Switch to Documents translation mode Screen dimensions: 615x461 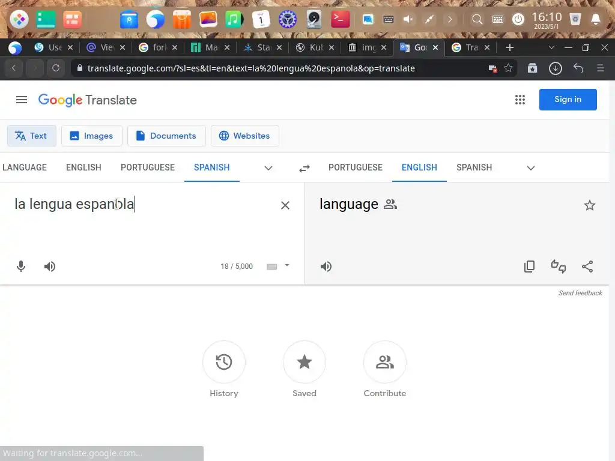pos(166,136)
